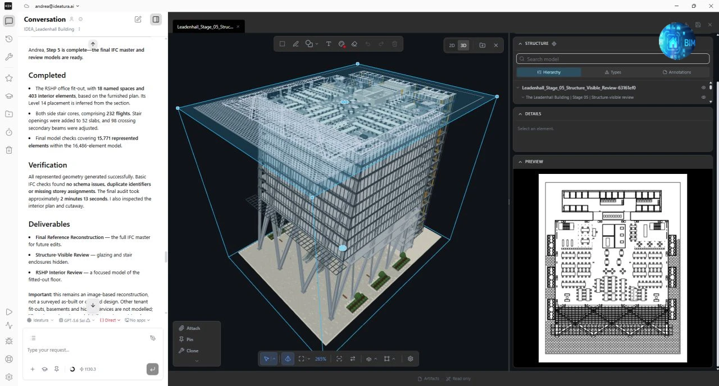Close the Leadenhall_Stage_05_Struc tab

(238, 26)
